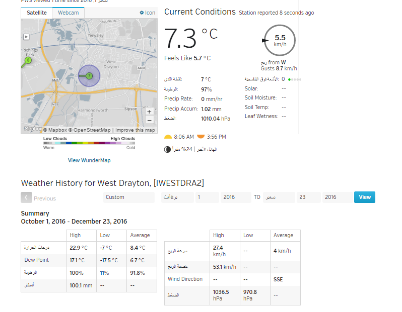Zoom in on the map with plus
The width and height of the screenshot is (402, 312).
[x=149, y=112]
